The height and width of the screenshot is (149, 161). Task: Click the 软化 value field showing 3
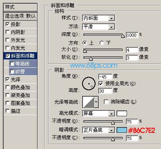click(132, 58)
